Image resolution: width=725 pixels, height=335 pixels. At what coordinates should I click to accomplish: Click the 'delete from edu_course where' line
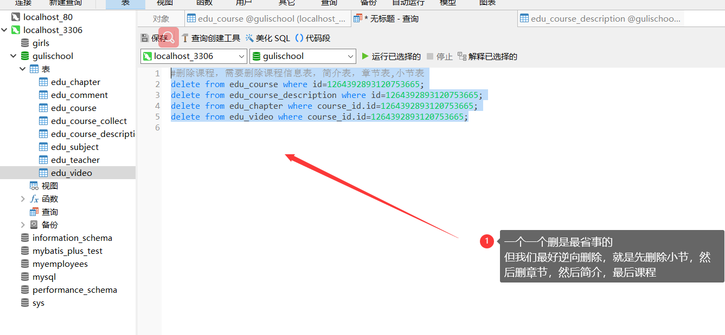point(298,84)
